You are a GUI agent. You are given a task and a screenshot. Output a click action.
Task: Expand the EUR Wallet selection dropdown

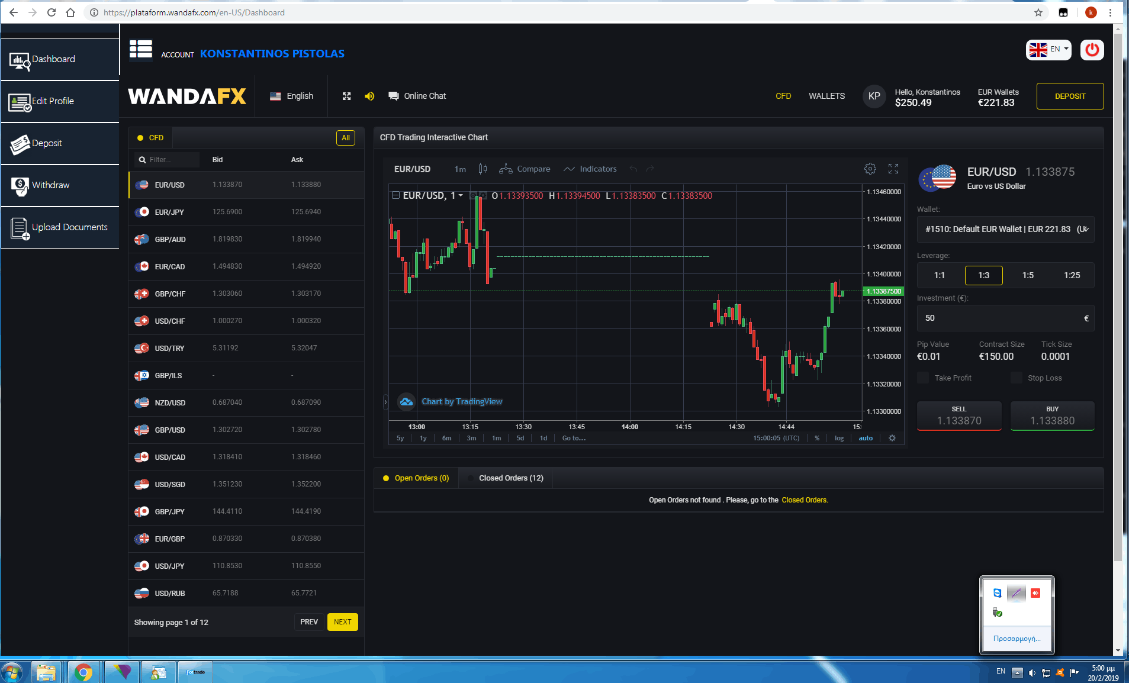(1005, 229)
